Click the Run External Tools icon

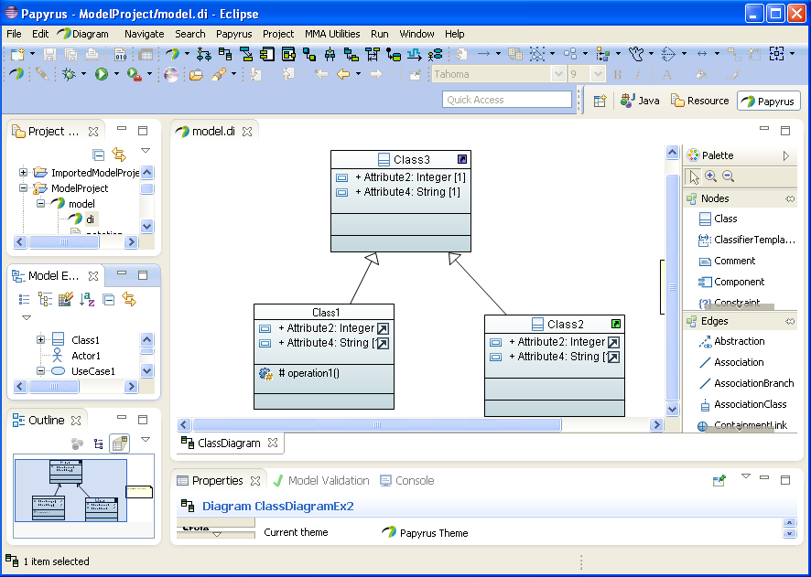[134, 74]
